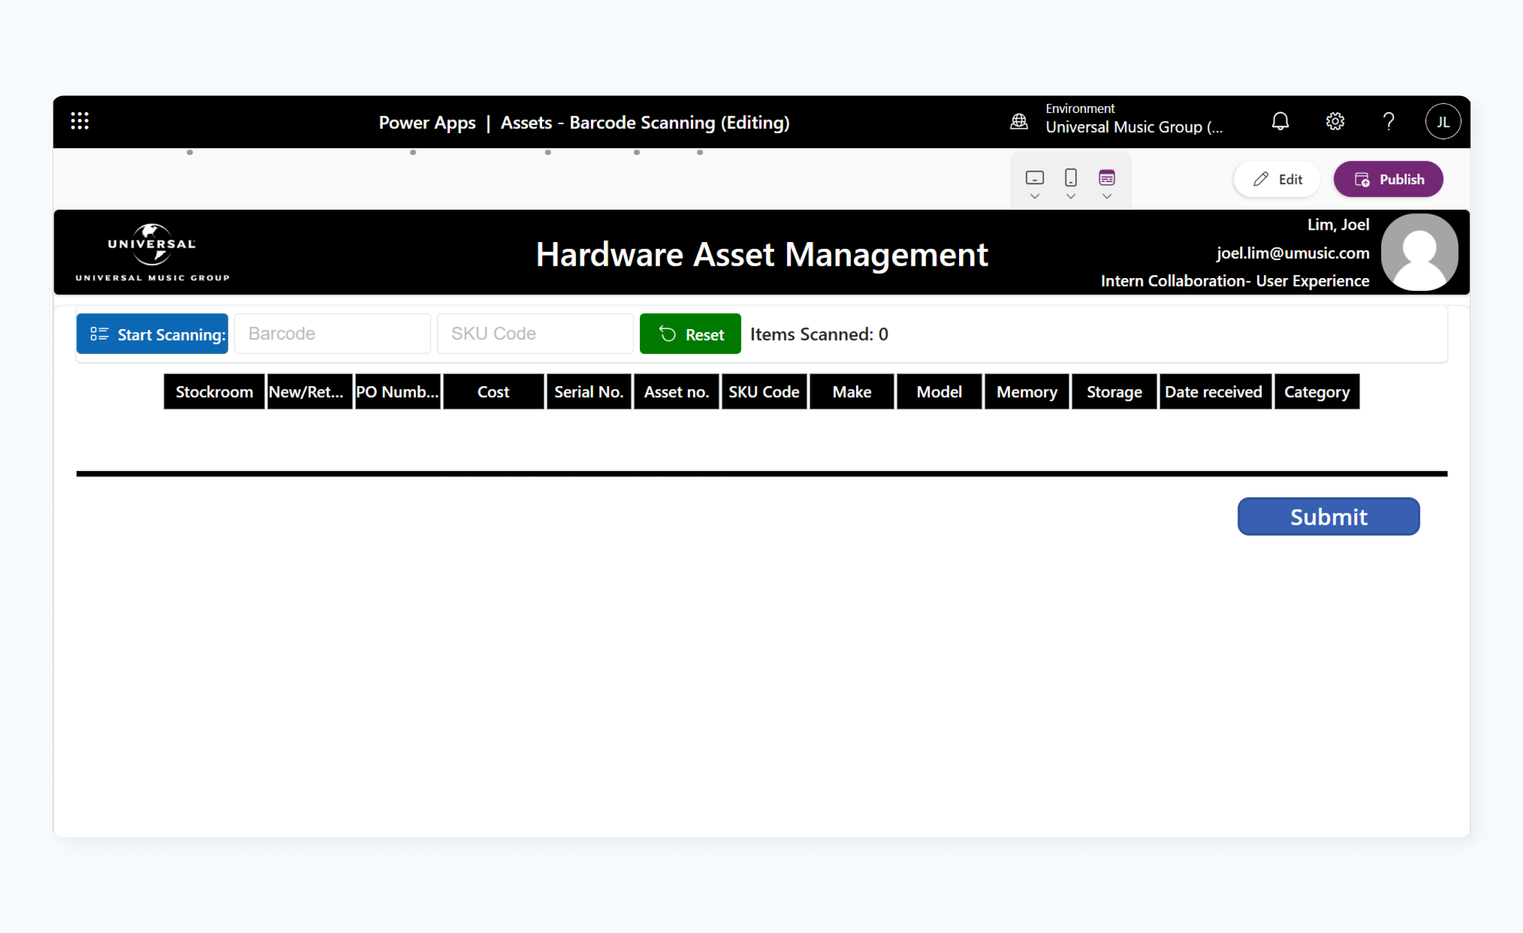
Task: Click the Serial No. column header
Action: [588, 392]
